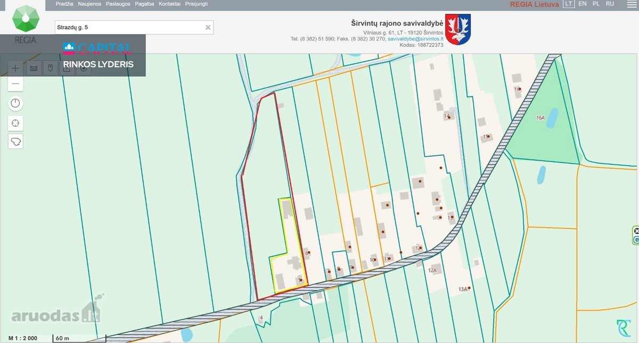The image size is (639, 343).
Task: Zoom in the map with plus button
Action: pos(15,68)
